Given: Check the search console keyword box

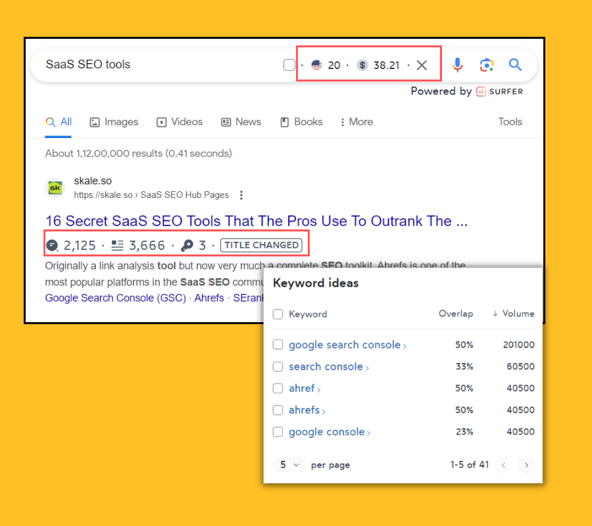Looking at the screenshot, I should pyautogui.click(x=278, y=366).
